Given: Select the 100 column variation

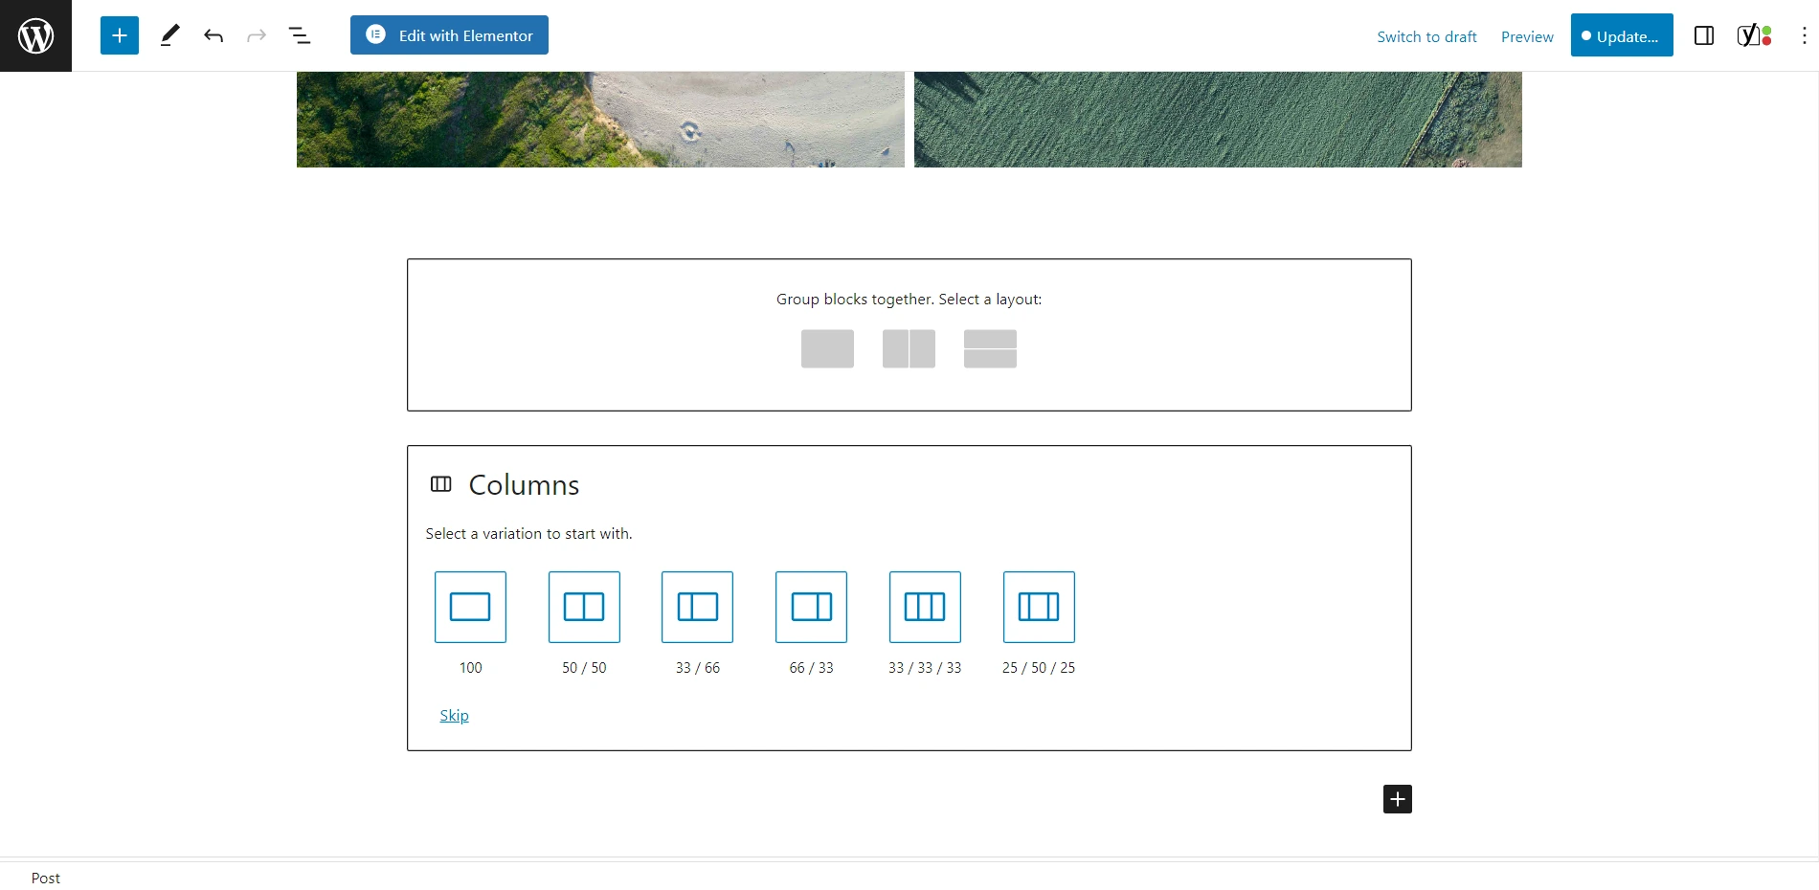Looking at the screenshot, I should (x=470, y=607).
